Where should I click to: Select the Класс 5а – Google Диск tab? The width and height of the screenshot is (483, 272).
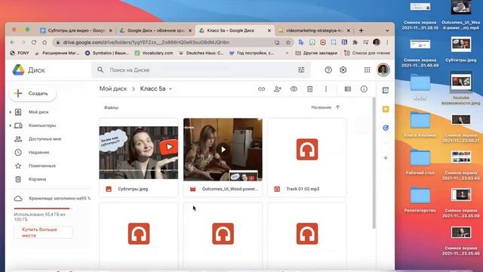pos(235,30)
